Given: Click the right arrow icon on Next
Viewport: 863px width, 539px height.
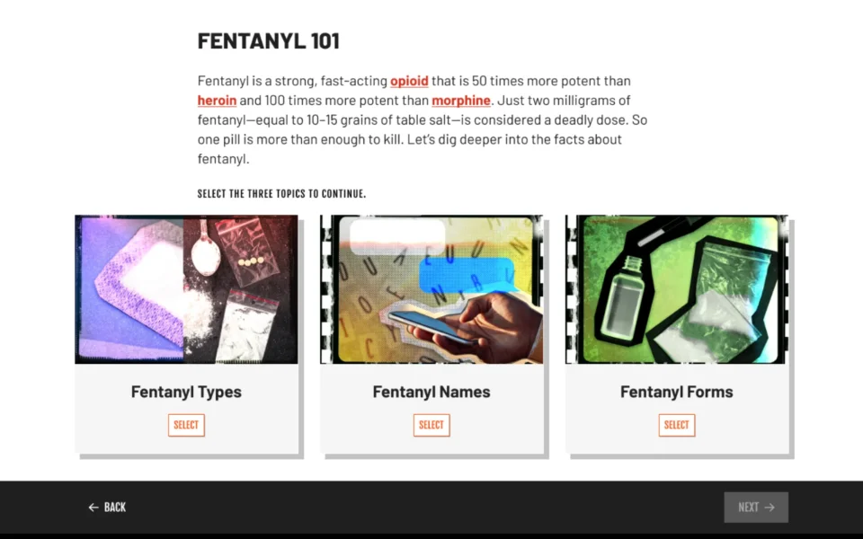Looking at the screenshot, I should (770, 507).
